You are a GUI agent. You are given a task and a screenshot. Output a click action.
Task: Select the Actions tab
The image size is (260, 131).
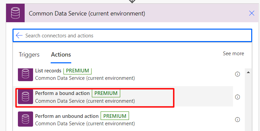[61, 55]
